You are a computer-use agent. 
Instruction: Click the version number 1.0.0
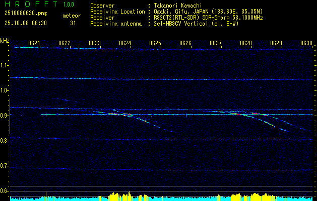69,4
